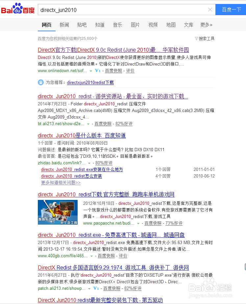
Task: Switch to the 文库 tab
Action: click(188, 25)
